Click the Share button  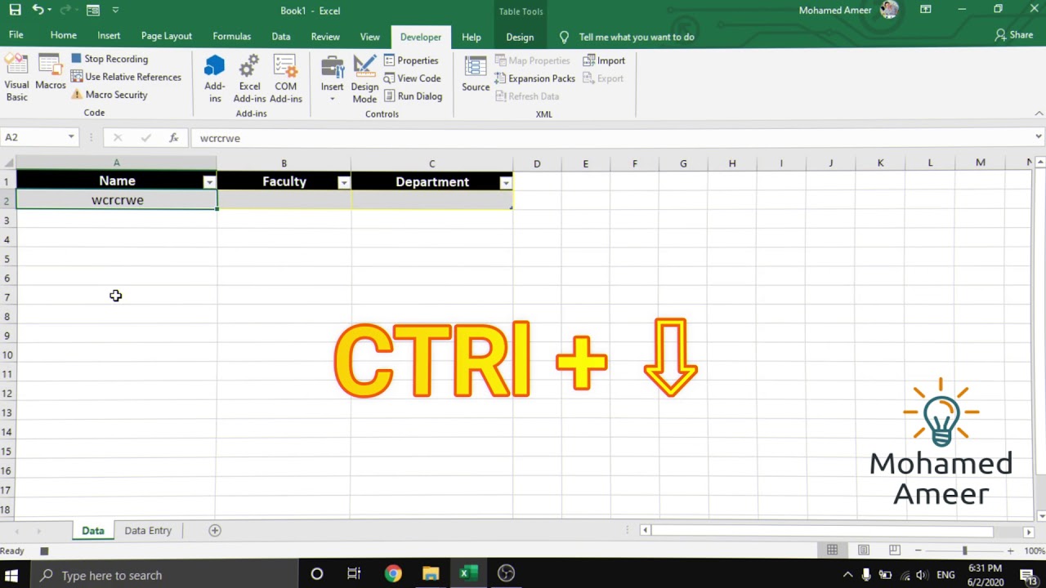(x=1013, y=35)
